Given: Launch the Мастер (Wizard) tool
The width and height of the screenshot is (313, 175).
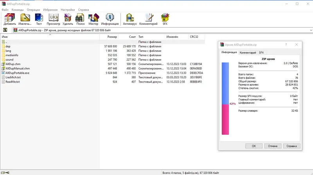Looking at the screenshot, I should 94,19.
